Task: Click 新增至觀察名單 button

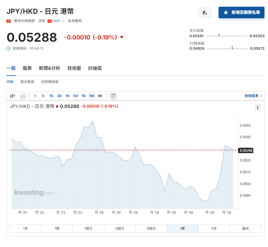Action: point(241,12)
